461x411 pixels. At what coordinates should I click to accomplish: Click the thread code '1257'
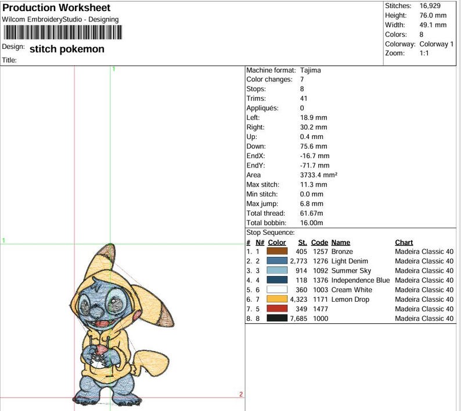(x=320, y=252)
